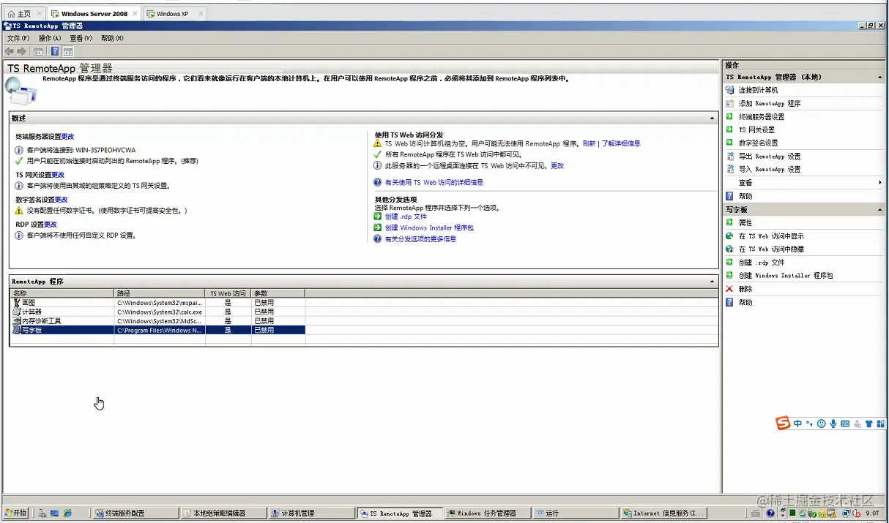This screenshot has width=889, height=523.
Task: Click 更改 link next to 终端服务器设置
Action: click(x=67, y=137)
